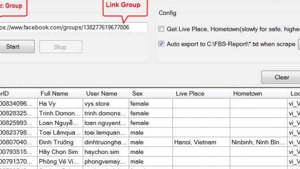This screenshot has width=300, height=169.
Task: Select loan.nguyent... username cell
Action: click(x=106, y=123)
